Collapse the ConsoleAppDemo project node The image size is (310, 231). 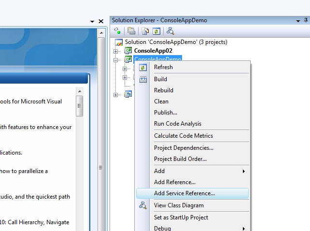click(x=116, y=60)
